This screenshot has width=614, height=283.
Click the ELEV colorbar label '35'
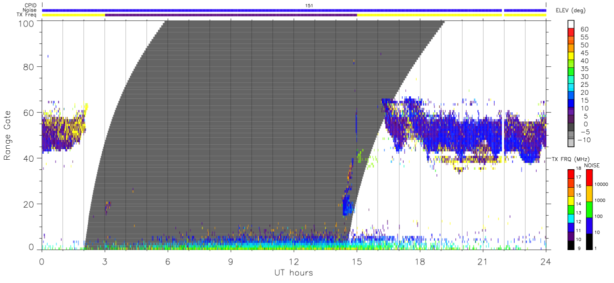[584, 69]
